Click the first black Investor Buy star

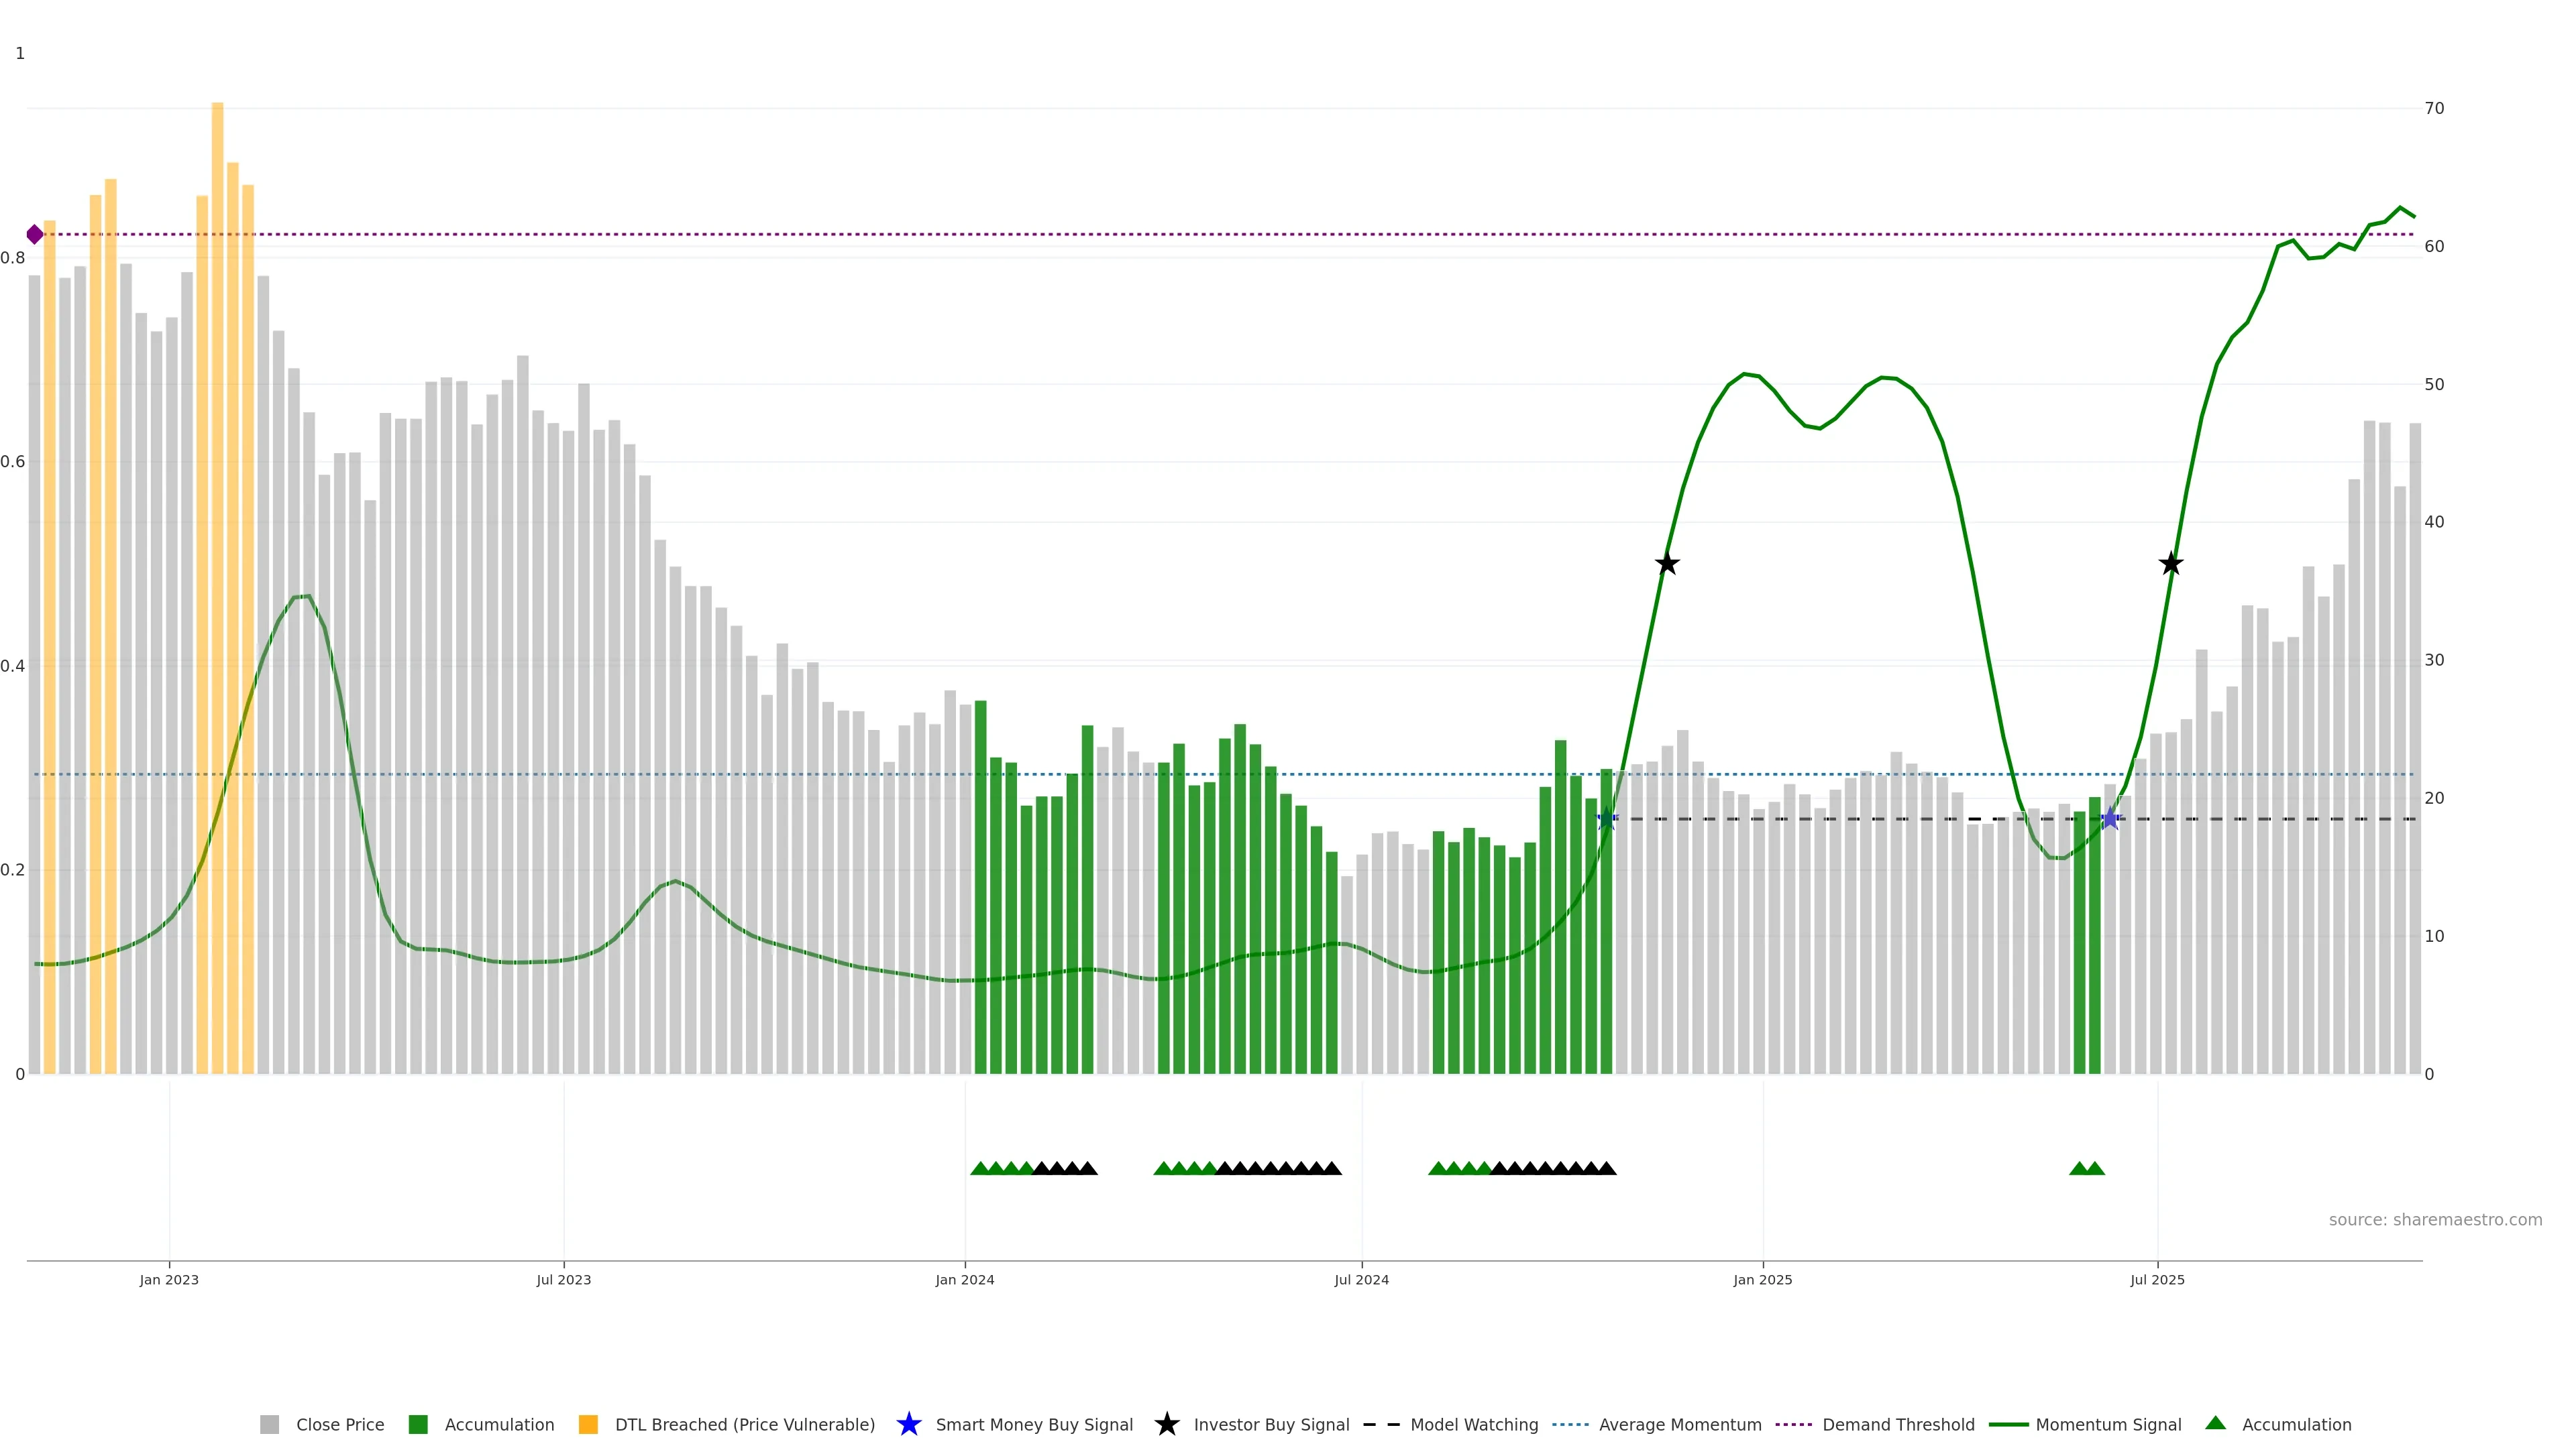click(x=1667, y=564)
